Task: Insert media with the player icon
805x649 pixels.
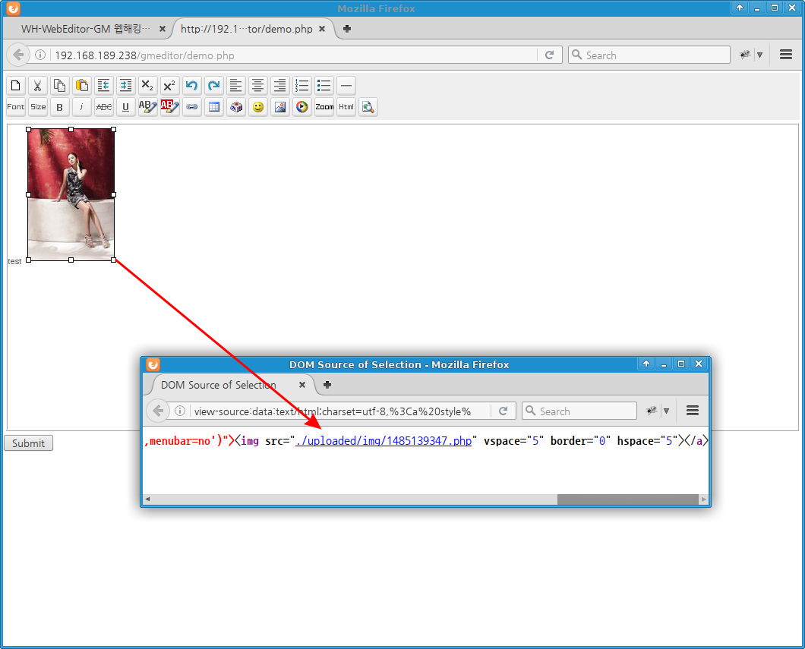Action: click(x=302, y=107)
